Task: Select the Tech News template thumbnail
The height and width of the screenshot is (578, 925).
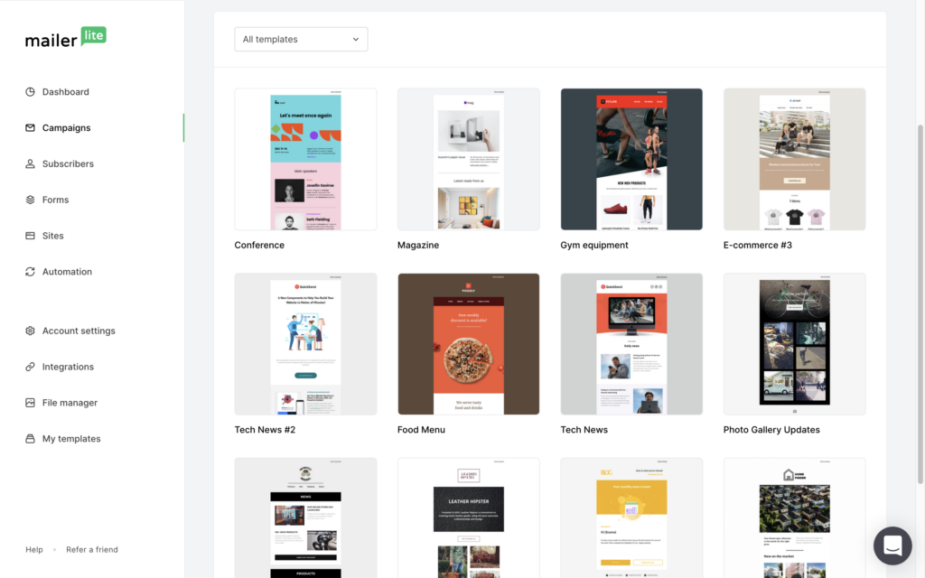Action: [x=631, y=344]
